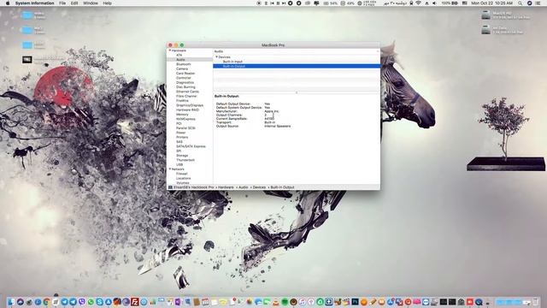Screen dimensions: 547x308
Task: Click the volume icon in menu bar
Action: pos(434,3)
